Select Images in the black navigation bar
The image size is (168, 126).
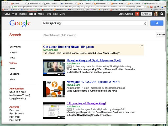[x=23, y=14]
